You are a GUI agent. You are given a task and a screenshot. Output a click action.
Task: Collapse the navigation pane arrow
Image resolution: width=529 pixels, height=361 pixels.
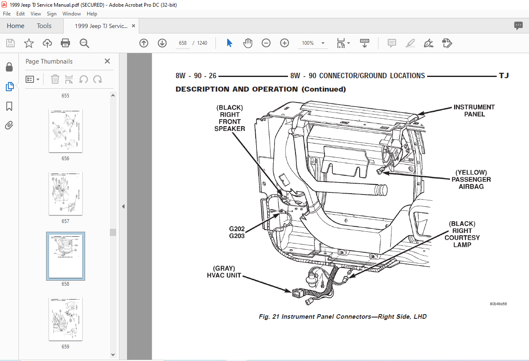pyautogui.click(x=124, y=206)
